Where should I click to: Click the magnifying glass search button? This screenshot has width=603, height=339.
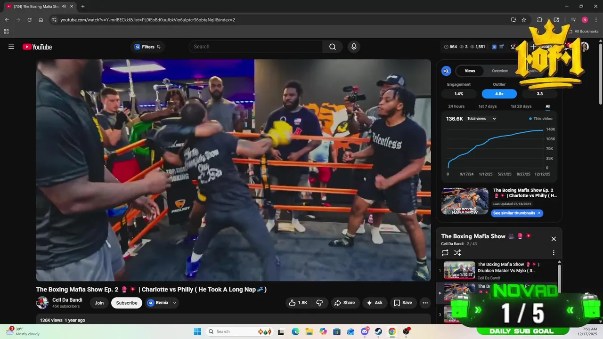coord(333,47)
